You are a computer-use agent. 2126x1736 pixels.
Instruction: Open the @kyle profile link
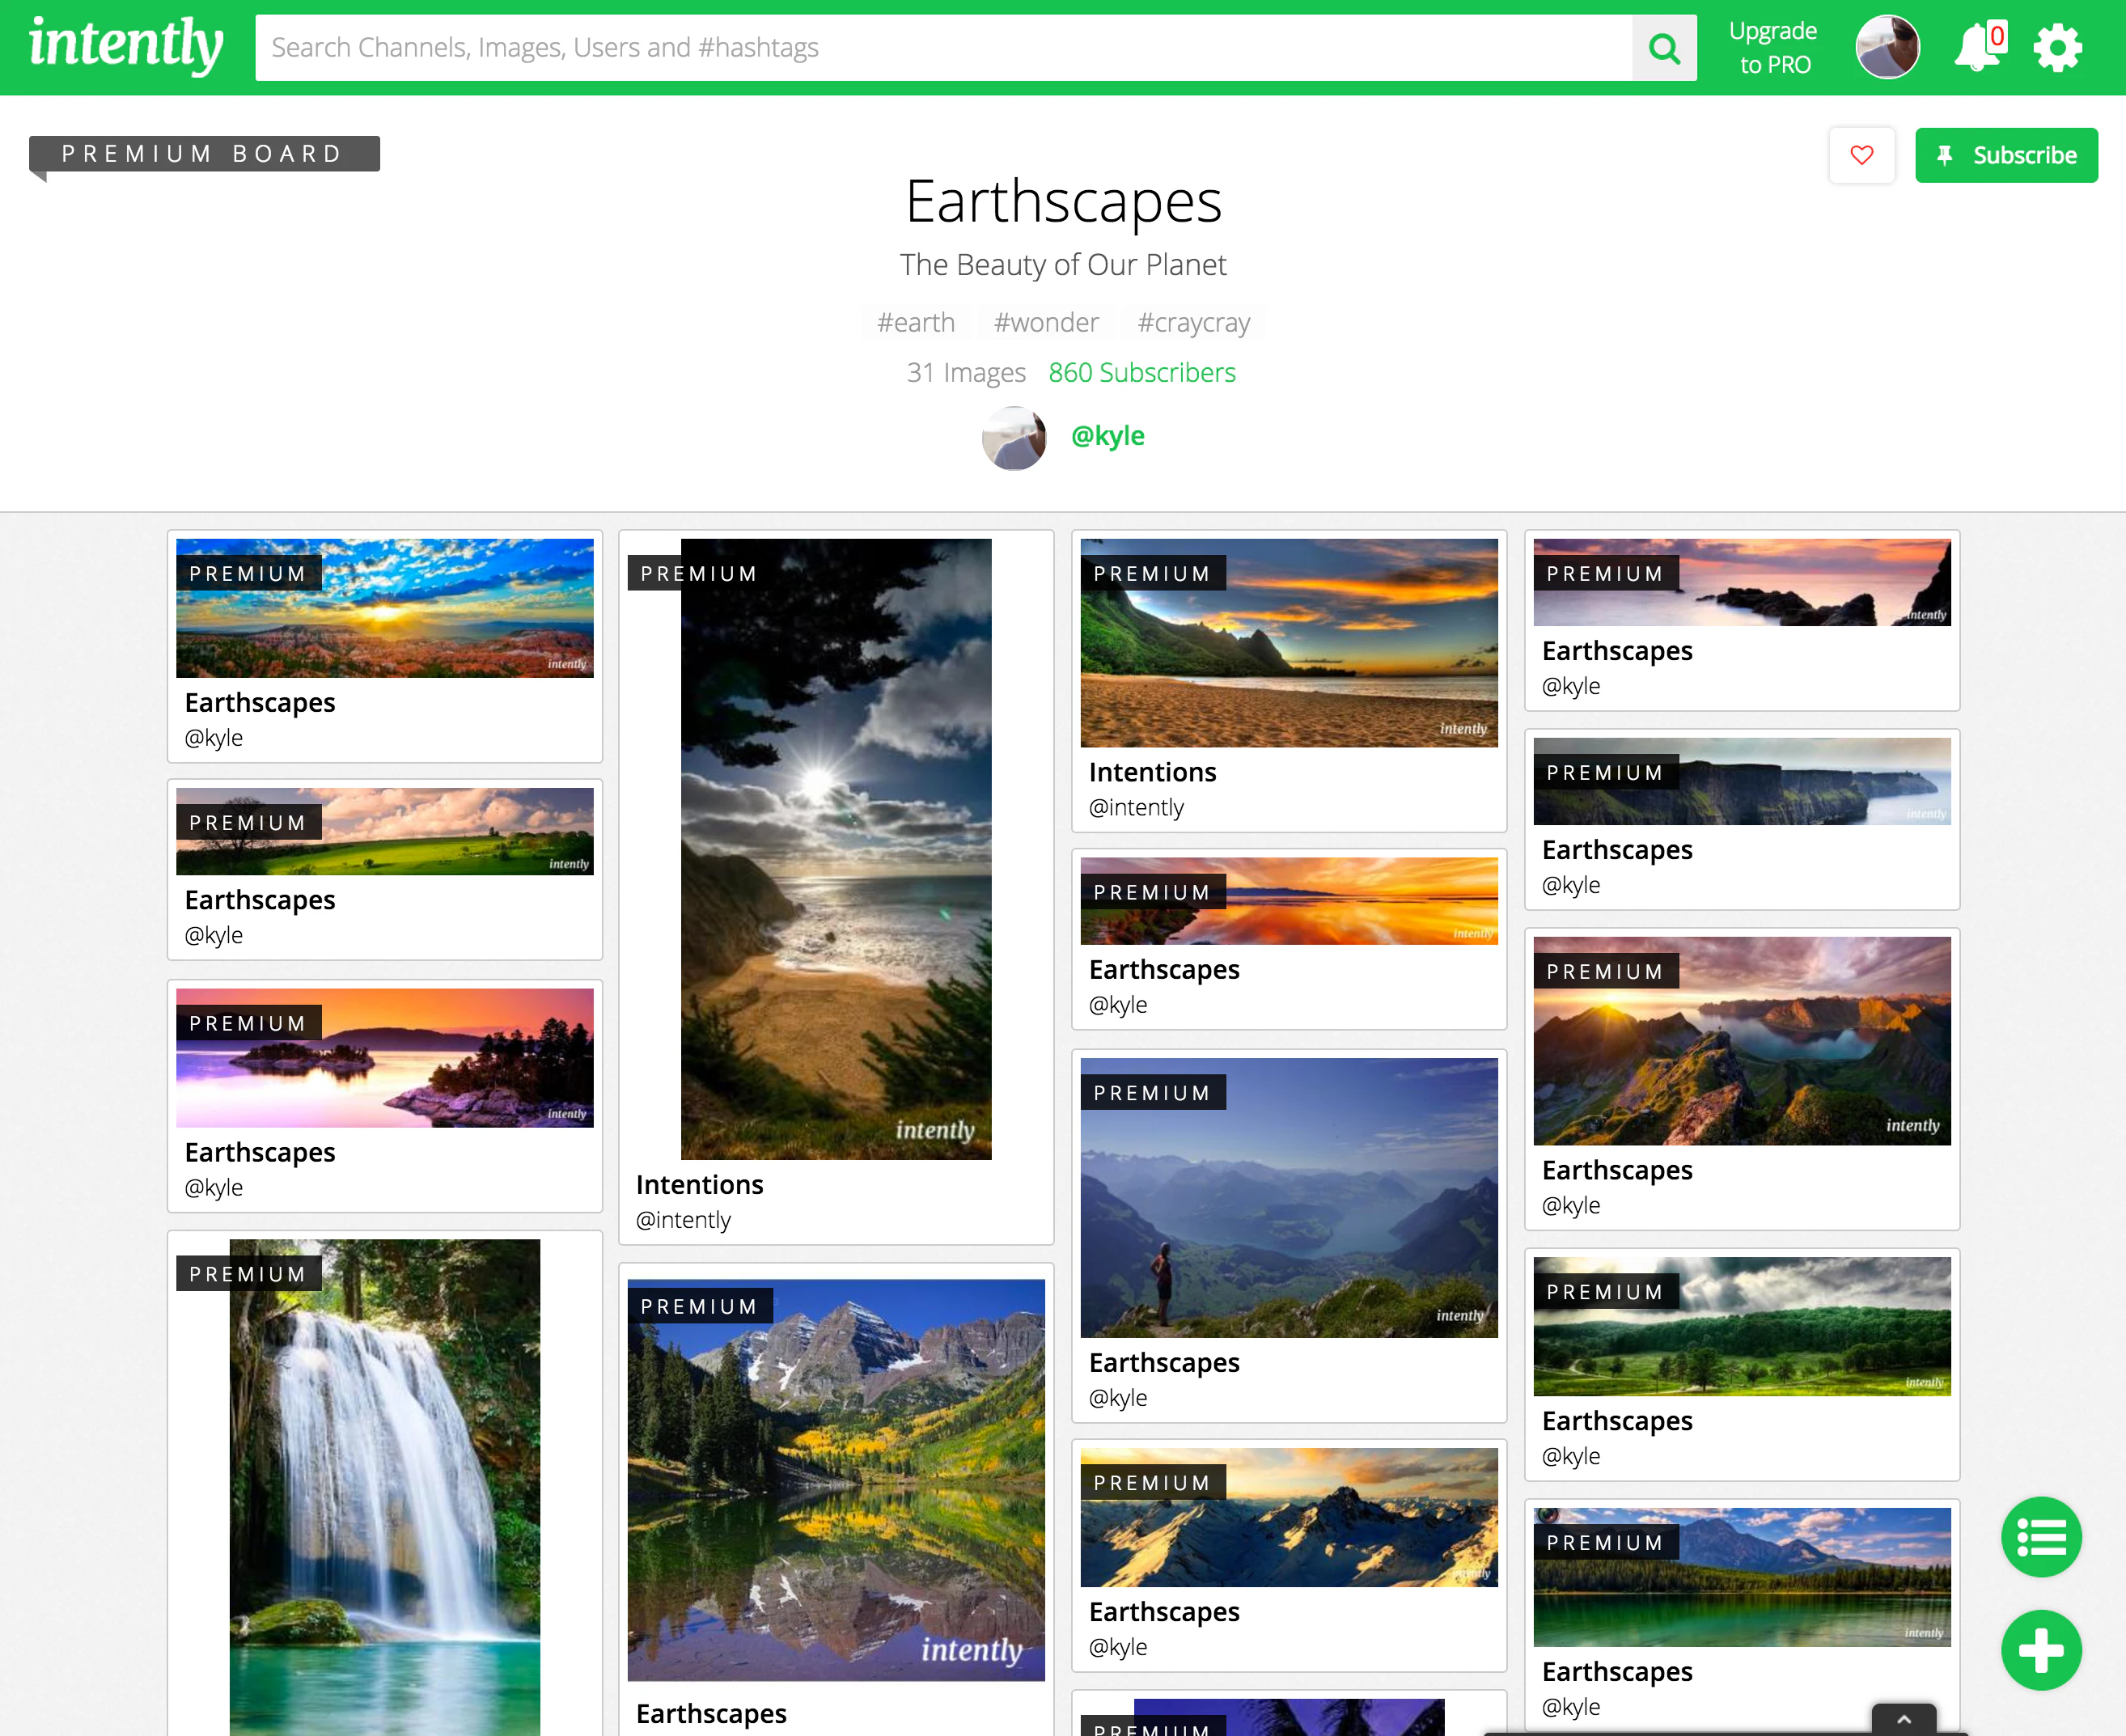1107,436
